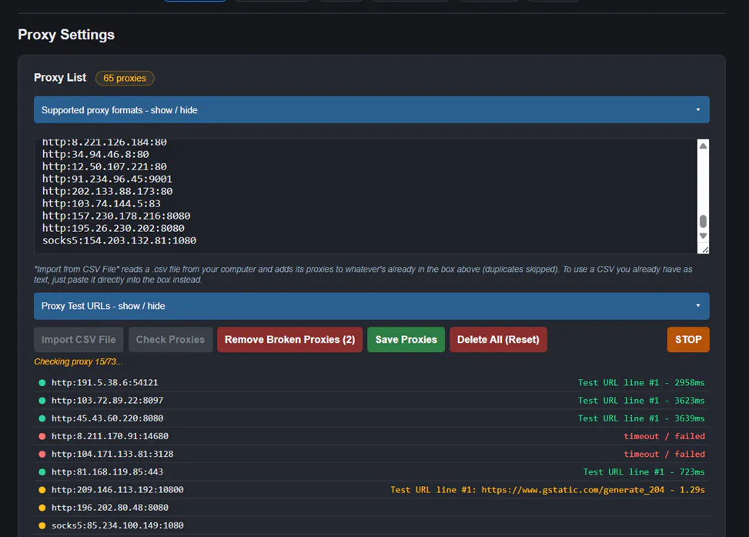Click the proxy list scrollbar down arrow
Screen dimensions: 749x537
pos(703,236)
